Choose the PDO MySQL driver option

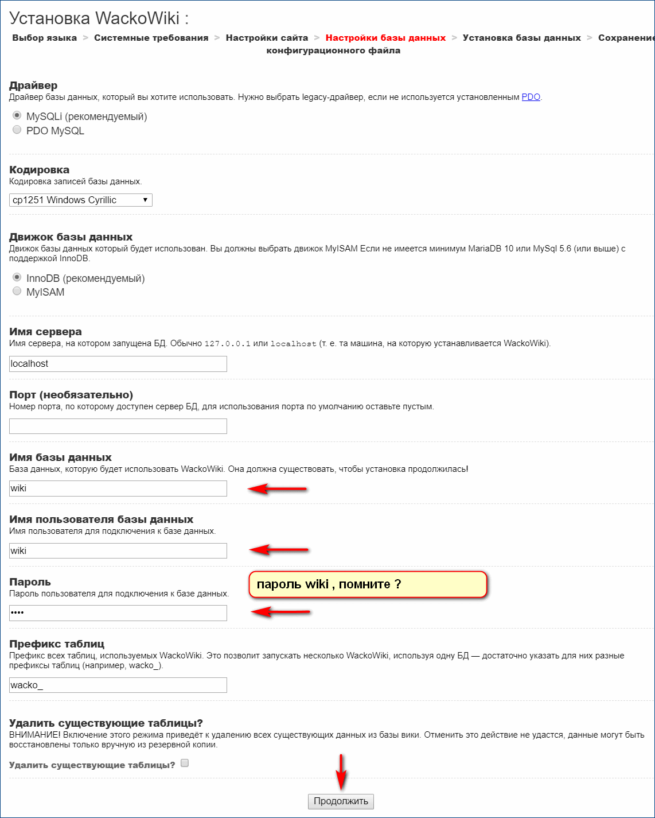[17, 130]
